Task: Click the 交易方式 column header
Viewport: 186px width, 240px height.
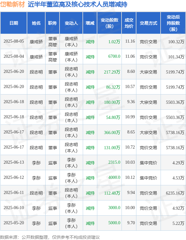Action: pos(148,23)
